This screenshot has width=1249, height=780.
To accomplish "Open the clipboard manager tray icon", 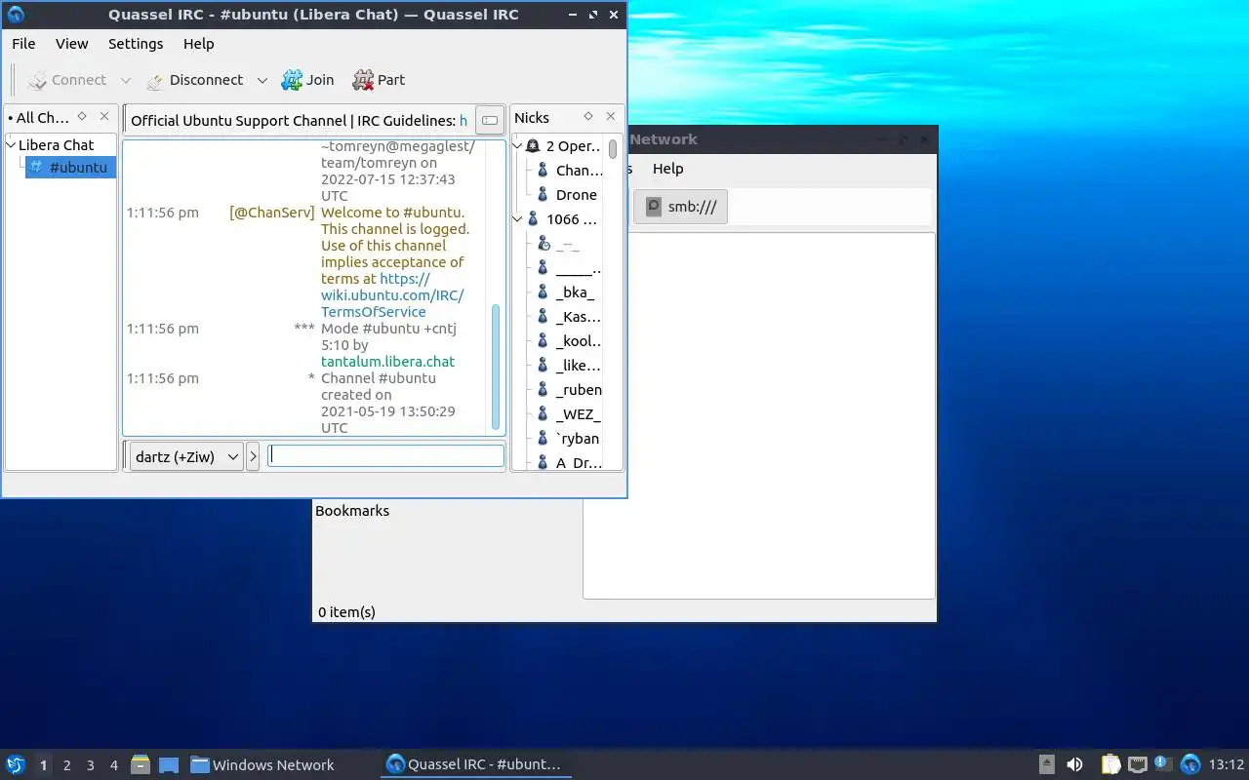I will pyautogui.click(x=1110, y=764).
